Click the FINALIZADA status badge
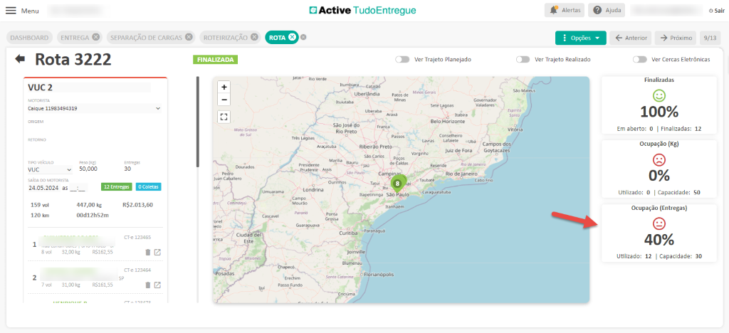 (216, 60)
